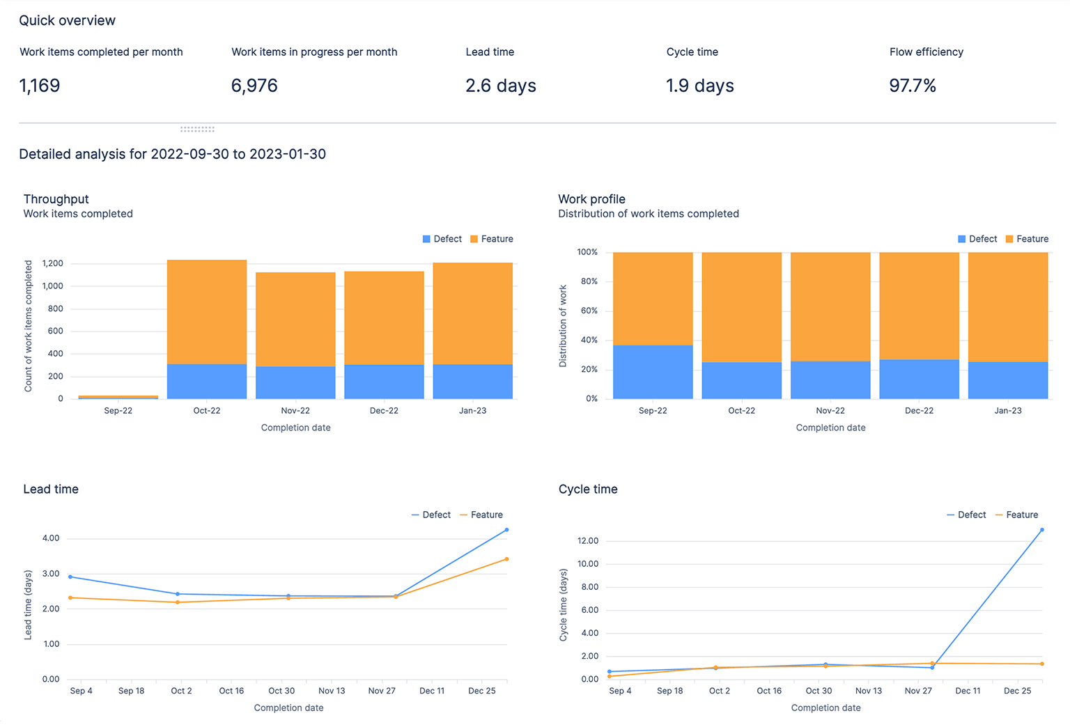Click the 1,169 work items completed metric
1070x727 pixels.
pyautogui.click(x=39, y=85)
